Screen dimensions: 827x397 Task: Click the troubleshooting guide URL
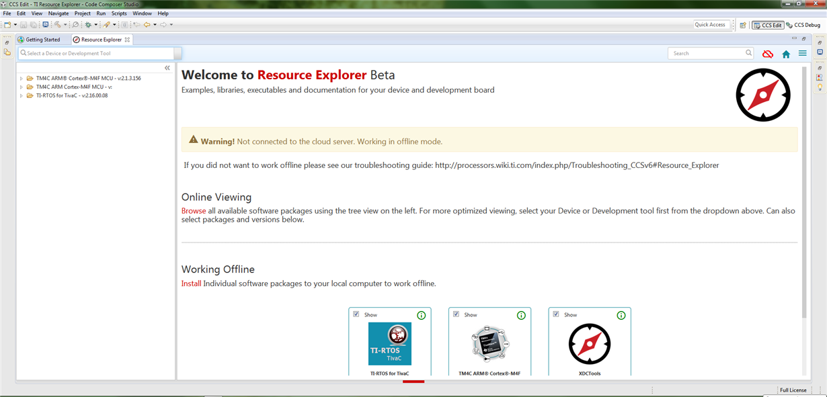(577, 165)
